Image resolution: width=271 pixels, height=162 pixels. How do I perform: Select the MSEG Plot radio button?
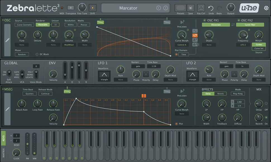176,124
